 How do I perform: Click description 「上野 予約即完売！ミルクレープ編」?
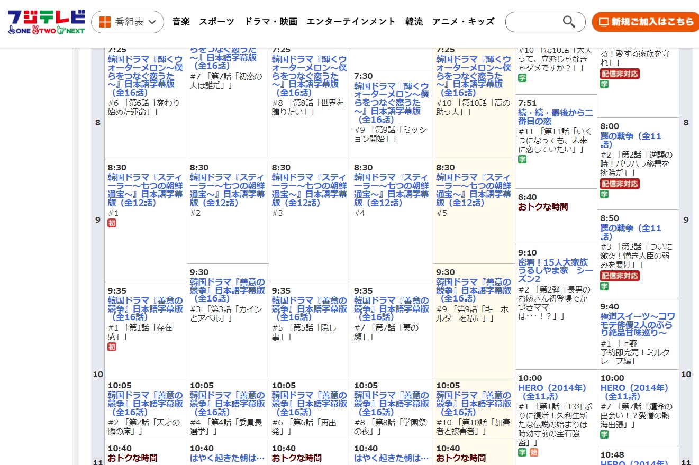pos(635,352)
